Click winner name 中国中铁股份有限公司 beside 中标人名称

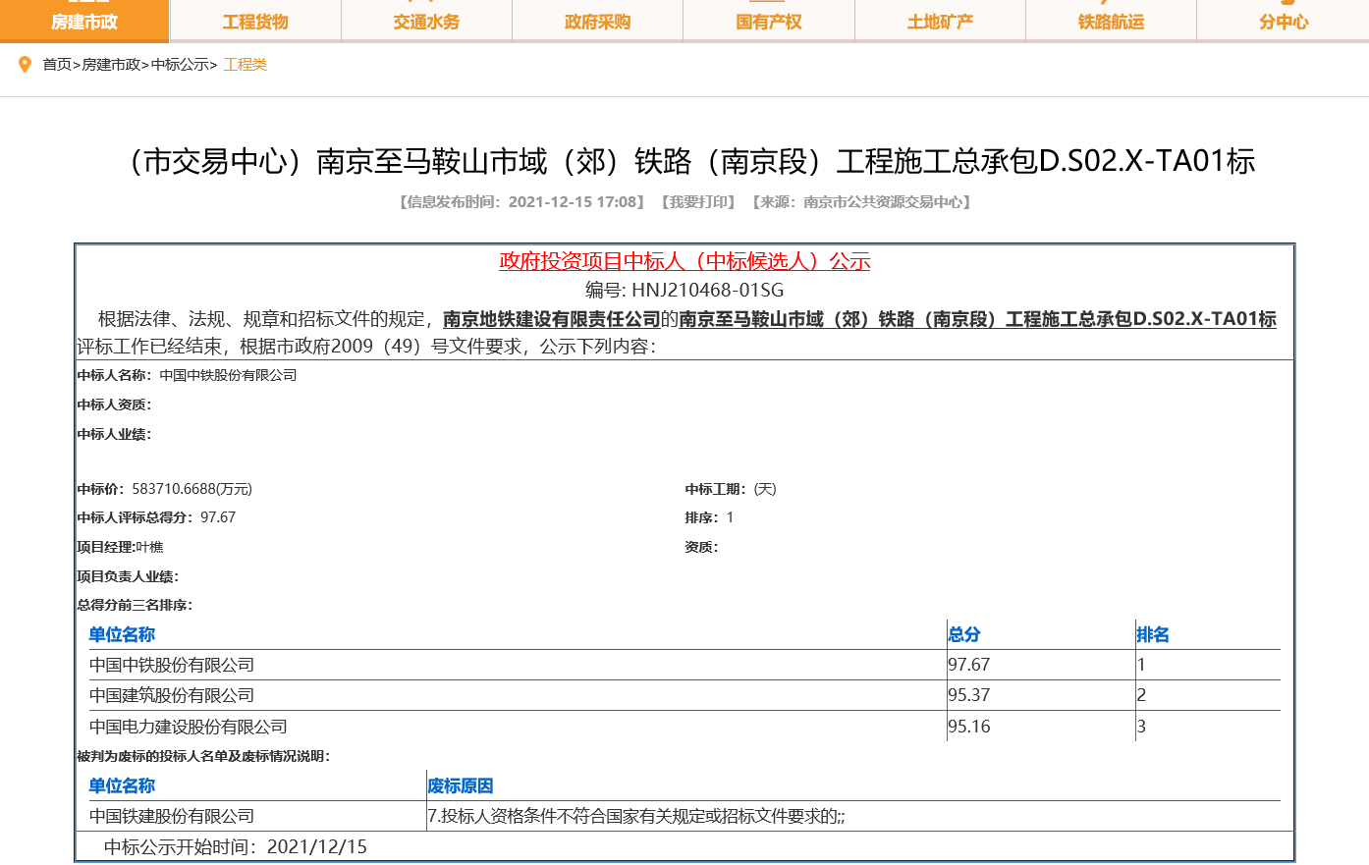(228, 375)
